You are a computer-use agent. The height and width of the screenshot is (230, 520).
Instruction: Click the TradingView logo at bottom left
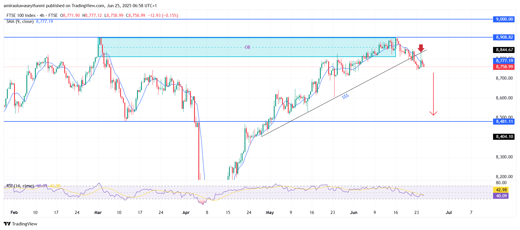click(20, 224)
